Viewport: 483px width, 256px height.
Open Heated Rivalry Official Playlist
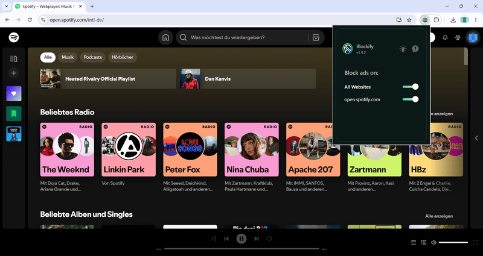[x=108, y=79]
